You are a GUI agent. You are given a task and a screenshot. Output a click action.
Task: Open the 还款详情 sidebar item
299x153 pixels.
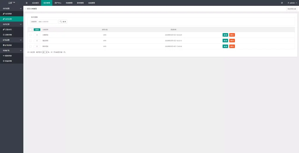pyautogui.click(x=12, y=35)
